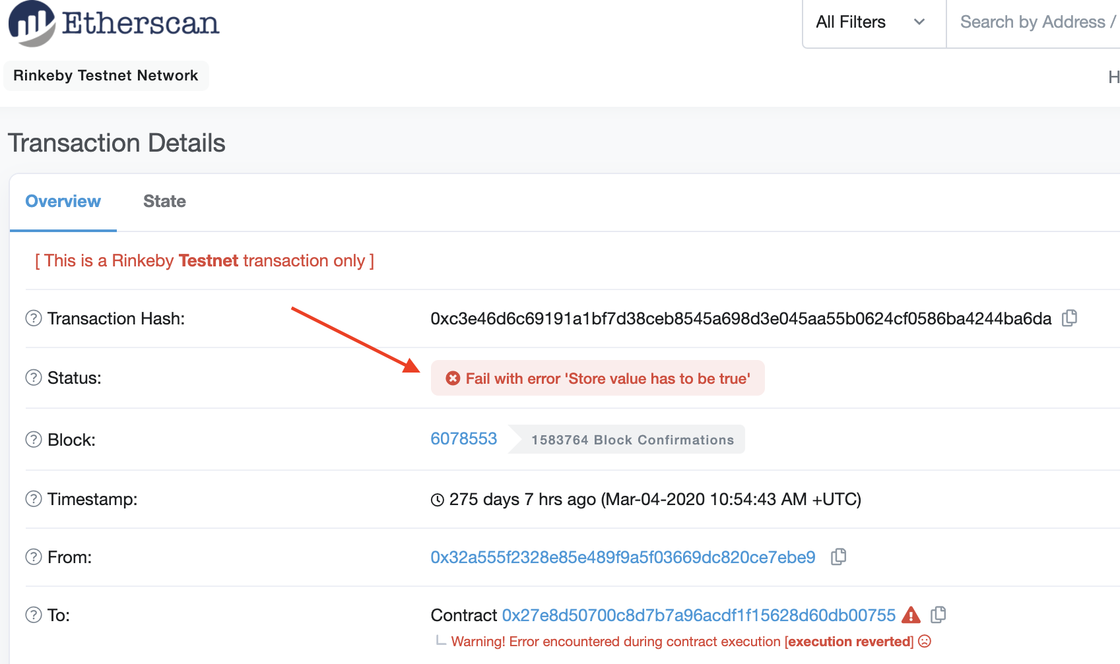Copy the transaction hash using copy icon

coord(1069,318)
